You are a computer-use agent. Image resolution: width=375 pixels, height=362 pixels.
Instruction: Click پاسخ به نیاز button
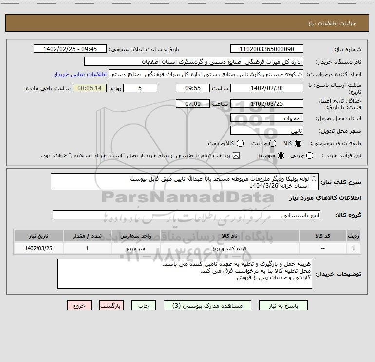pos(283,306)
